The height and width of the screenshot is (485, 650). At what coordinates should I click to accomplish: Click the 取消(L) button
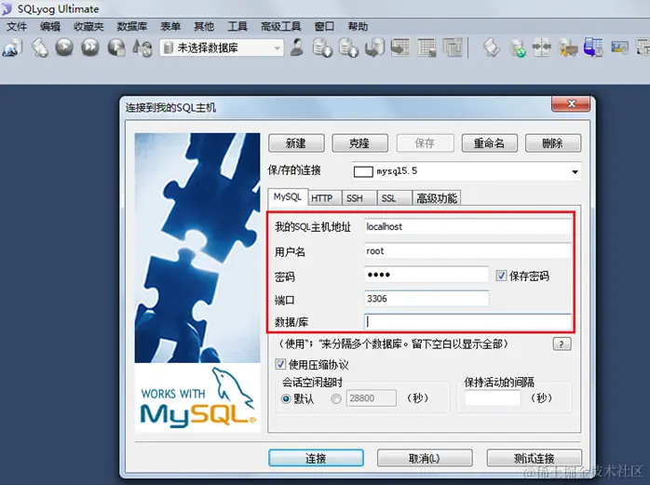point(425,458)
